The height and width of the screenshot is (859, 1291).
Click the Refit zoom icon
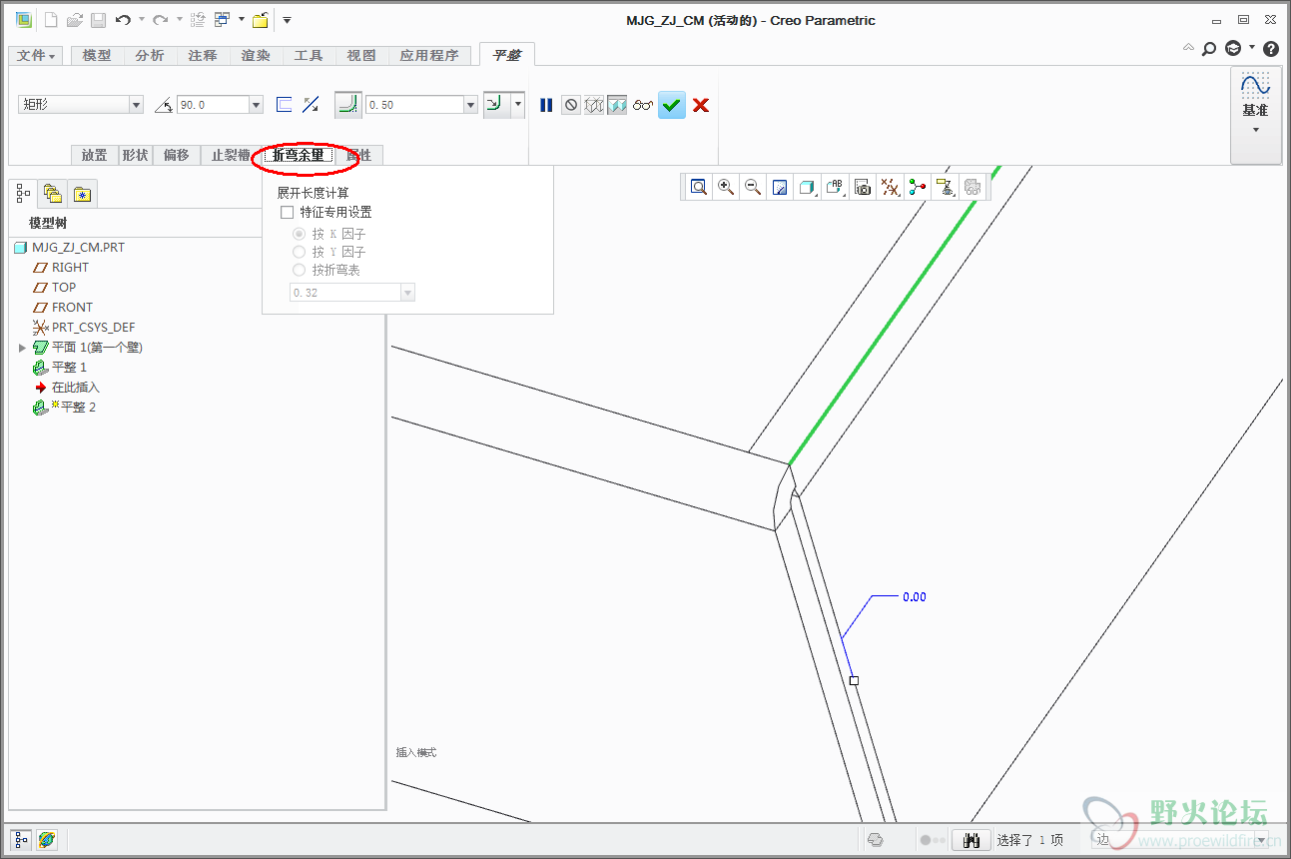point(699,187)
